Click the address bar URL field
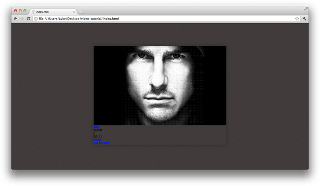Image resolution: width=320 pixels, height=186 pixels. click(166, 19)
